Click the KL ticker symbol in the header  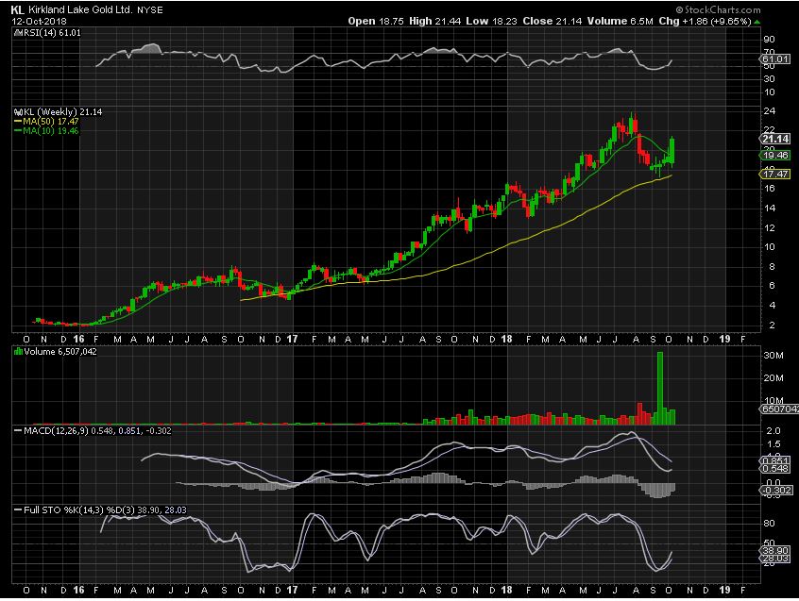pos(18,9)
